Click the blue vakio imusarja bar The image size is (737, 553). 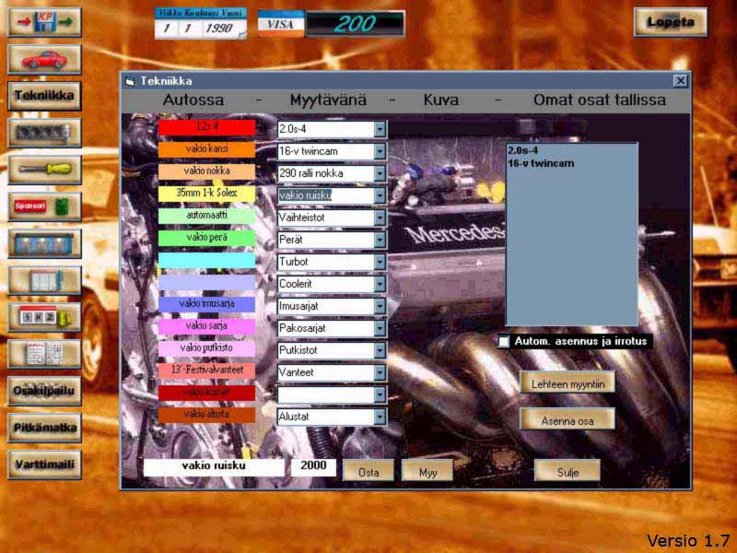[206, 304]
